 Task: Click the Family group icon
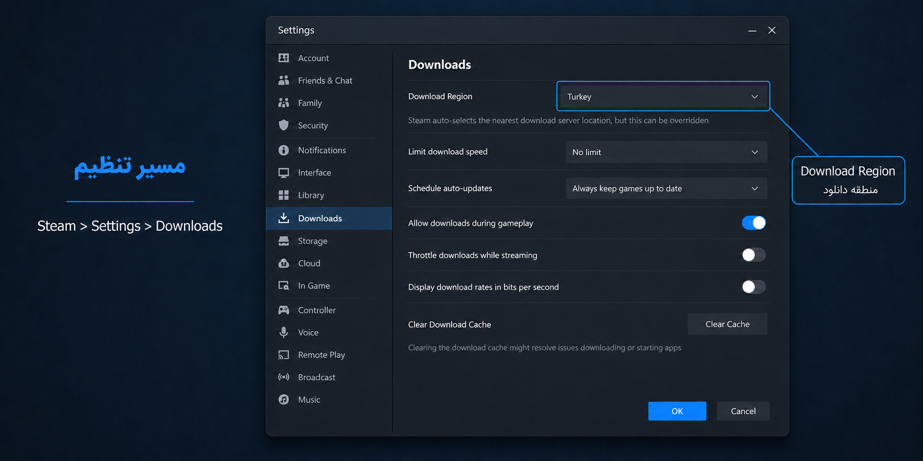284,103
